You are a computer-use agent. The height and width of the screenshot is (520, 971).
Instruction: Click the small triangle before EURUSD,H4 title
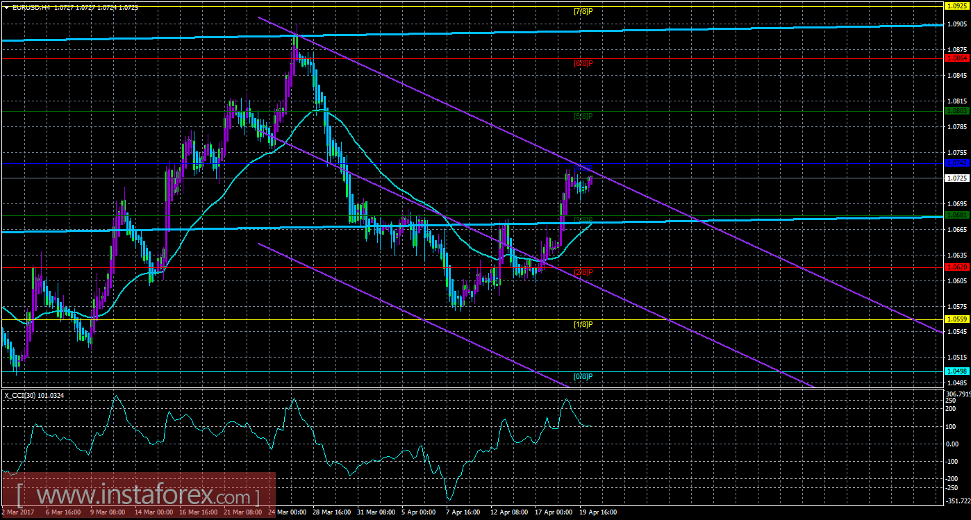(x=6, y=6)
